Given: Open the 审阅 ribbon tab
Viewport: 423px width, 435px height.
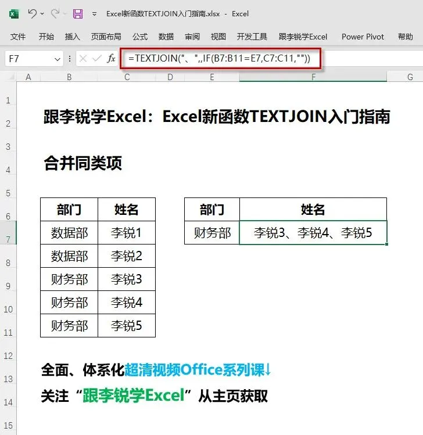Looking at the screenshot, I should [x=192, y=37].
